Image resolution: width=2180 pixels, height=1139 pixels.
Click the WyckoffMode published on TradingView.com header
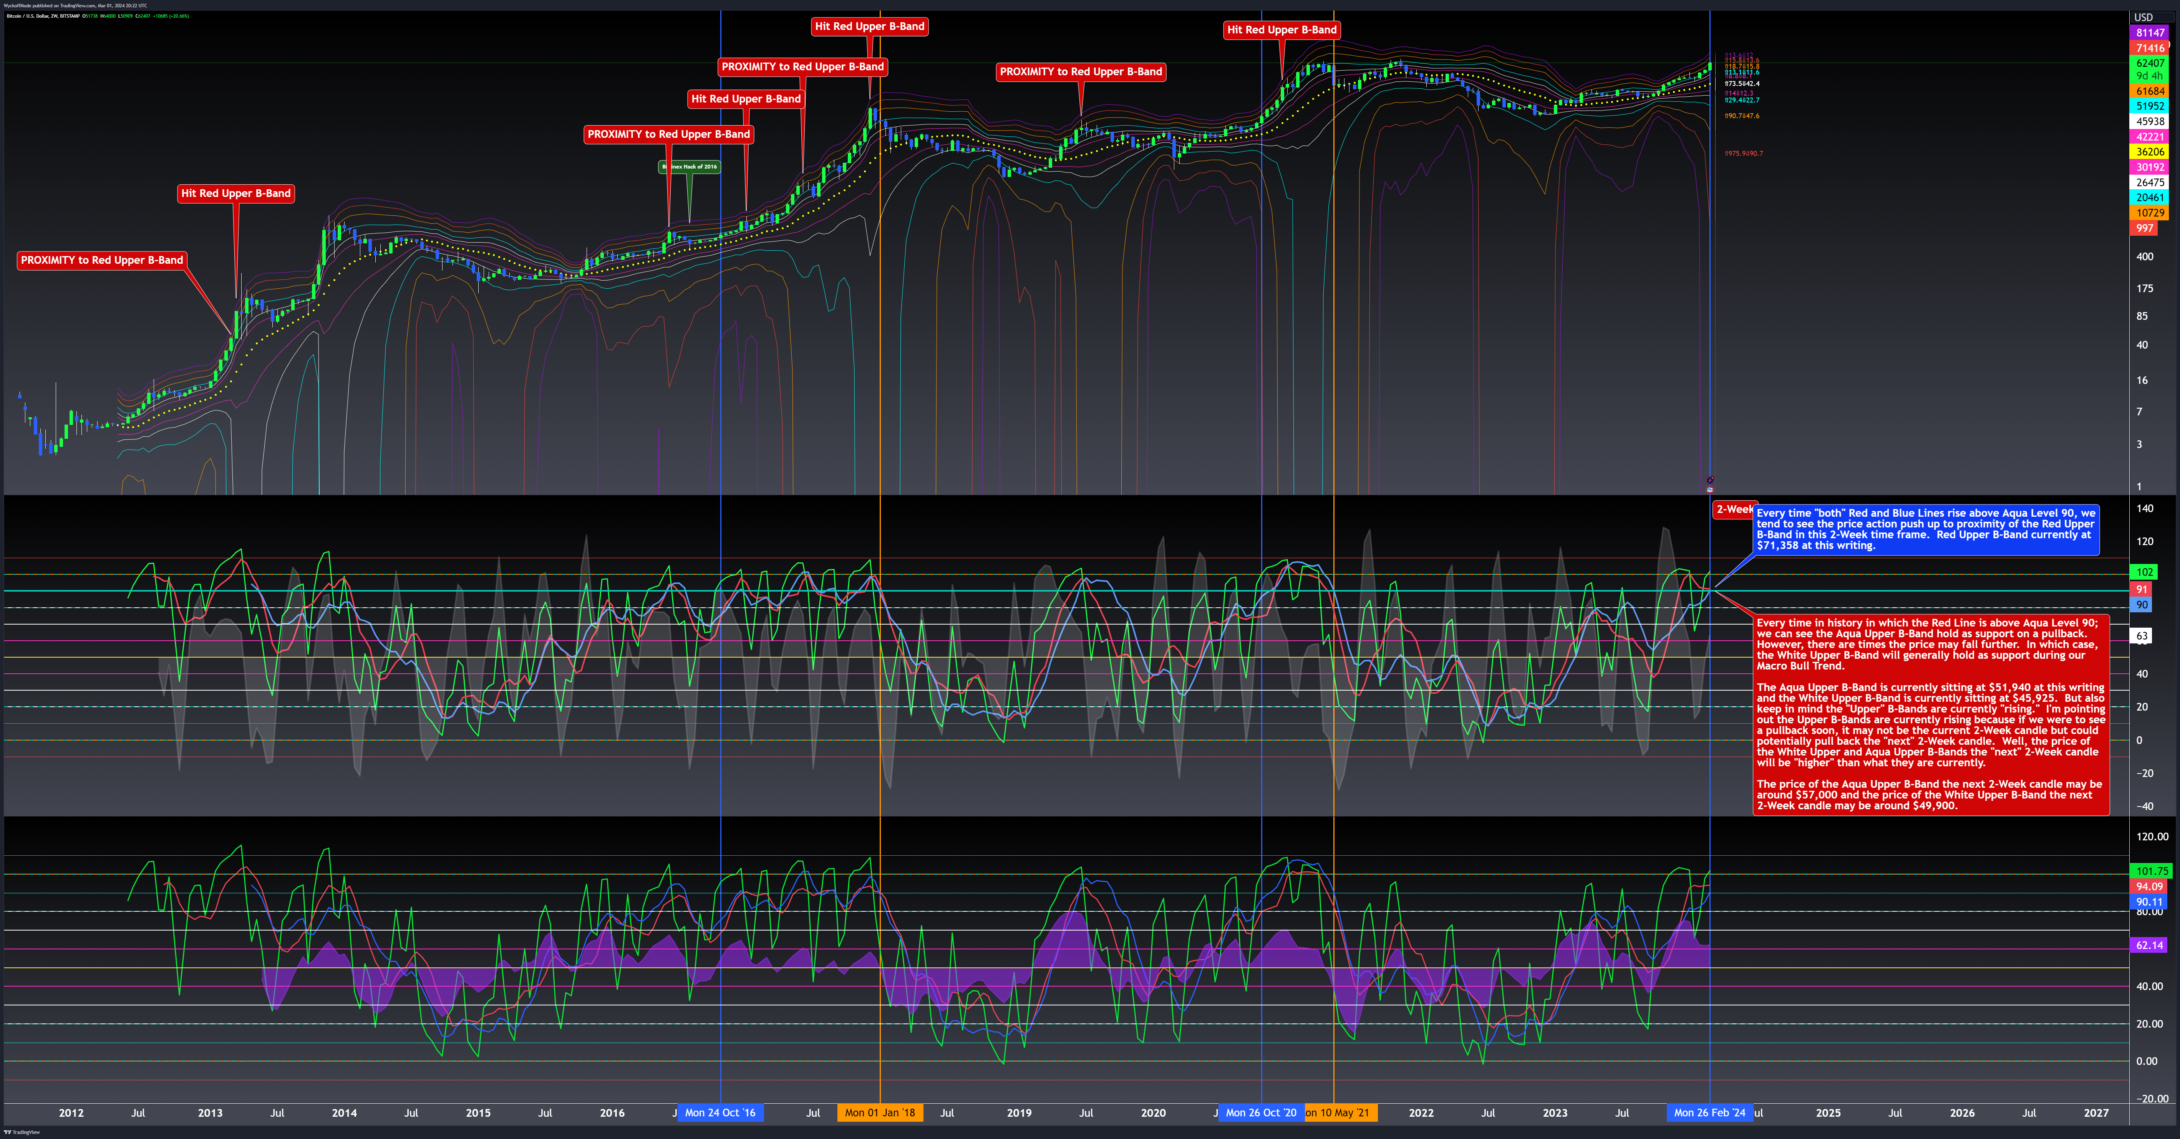coord(75,5)
